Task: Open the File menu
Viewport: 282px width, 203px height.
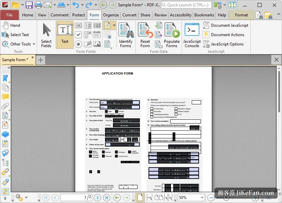Action: (9, 15)
